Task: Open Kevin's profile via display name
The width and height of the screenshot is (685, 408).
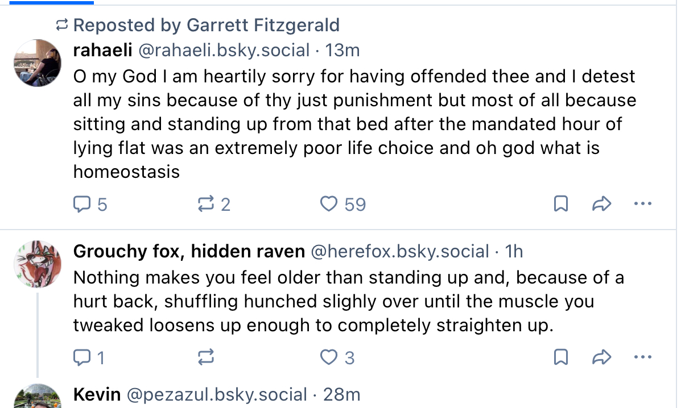Action: tap(97, 394)
